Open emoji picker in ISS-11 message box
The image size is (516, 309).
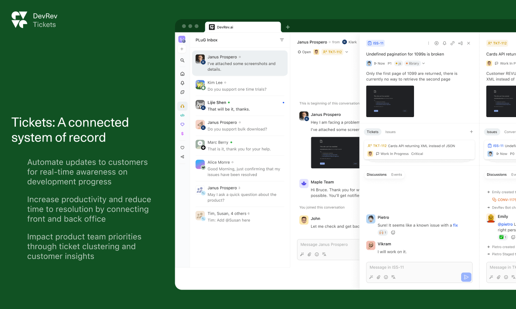coord(386,277)
